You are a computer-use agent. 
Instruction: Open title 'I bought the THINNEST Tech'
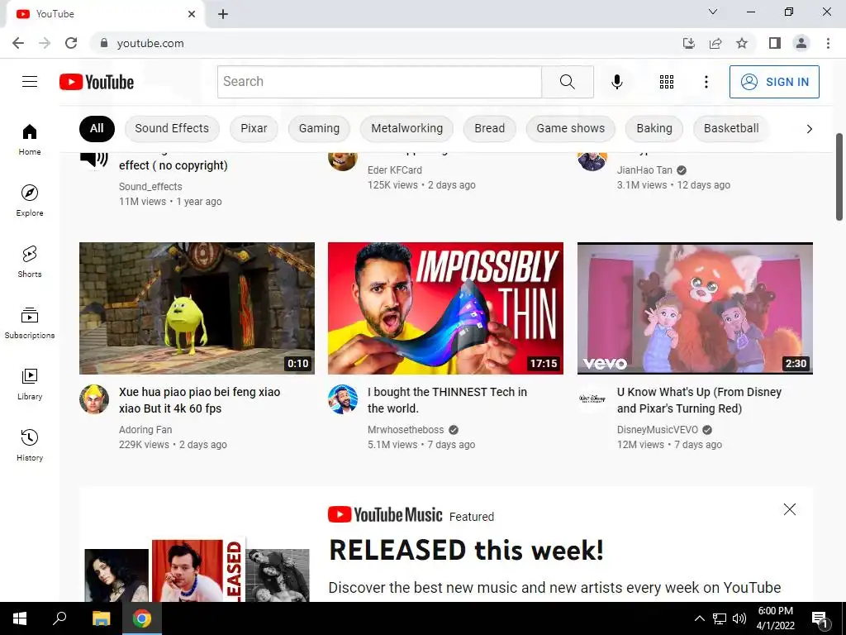click(x=447, y=400)
